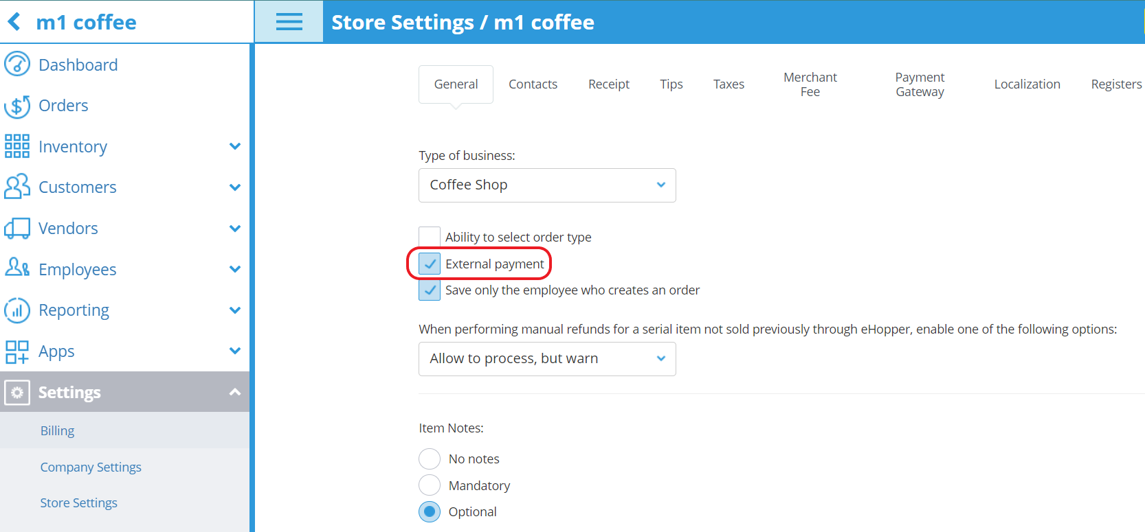
Task: Go back using the m1 coffee arrow
Action: point(14,22)
